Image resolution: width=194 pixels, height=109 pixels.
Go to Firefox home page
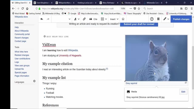point(27,9)
